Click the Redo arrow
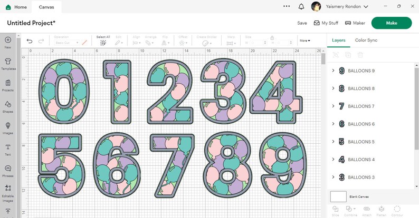Screen dimensions: 419x218 pyautogui.click(x=41, y=41)
